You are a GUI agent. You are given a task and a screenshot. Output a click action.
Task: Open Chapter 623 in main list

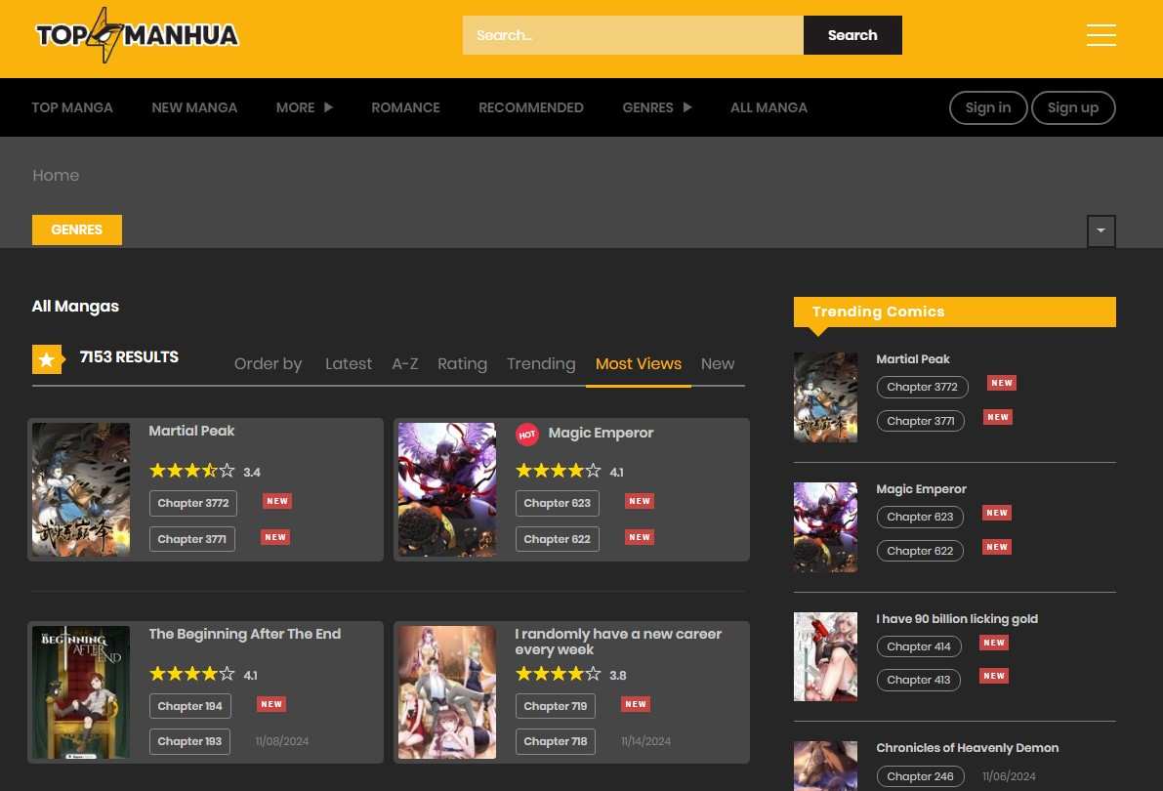[557, 503]
